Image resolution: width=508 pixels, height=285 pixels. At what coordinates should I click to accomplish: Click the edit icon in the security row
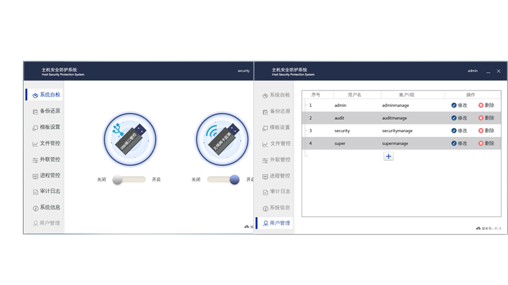coord(454,130)
